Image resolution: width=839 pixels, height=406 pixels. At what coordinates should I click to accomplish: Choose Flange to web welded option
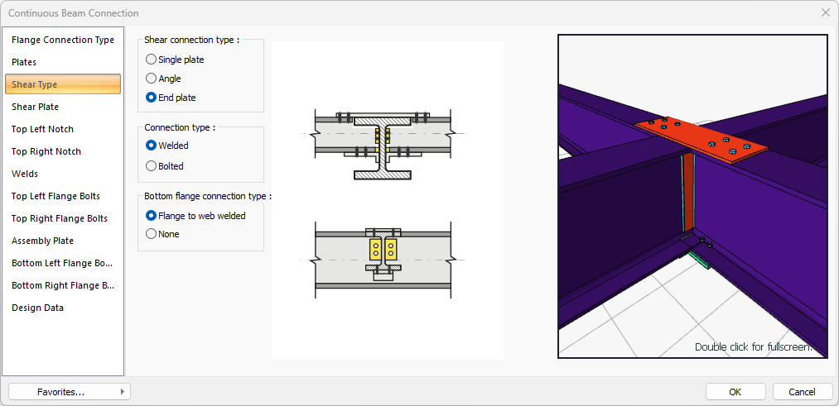click(151, 216)
